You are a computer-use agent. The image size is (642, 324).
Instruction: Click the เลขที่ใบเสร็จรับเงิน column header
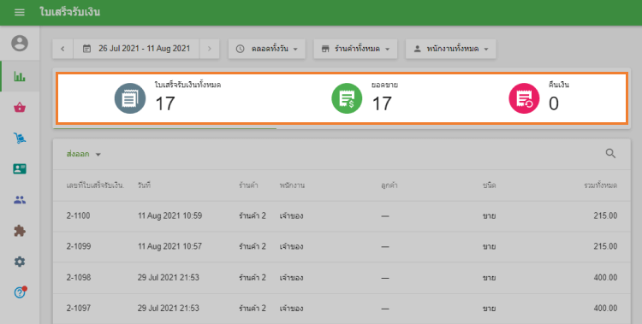(95, 186)
